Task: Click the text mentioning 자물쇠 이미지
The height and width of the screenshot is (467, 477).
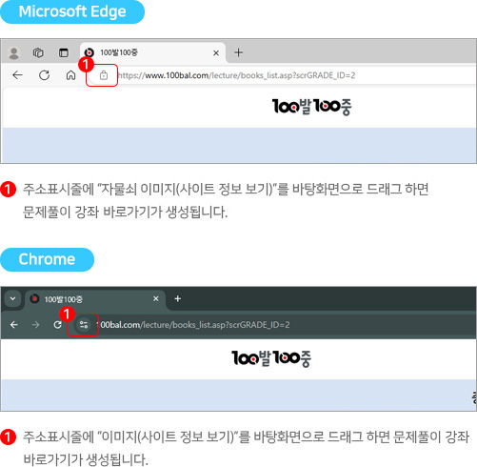Action: coord(226,190)
